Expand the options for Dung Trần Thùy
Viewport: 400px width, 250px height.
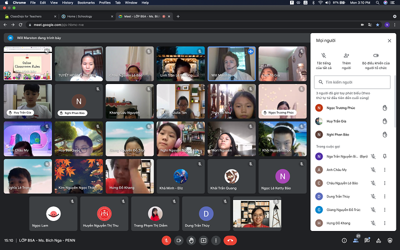pyautogui.click(x=384, y=196)
